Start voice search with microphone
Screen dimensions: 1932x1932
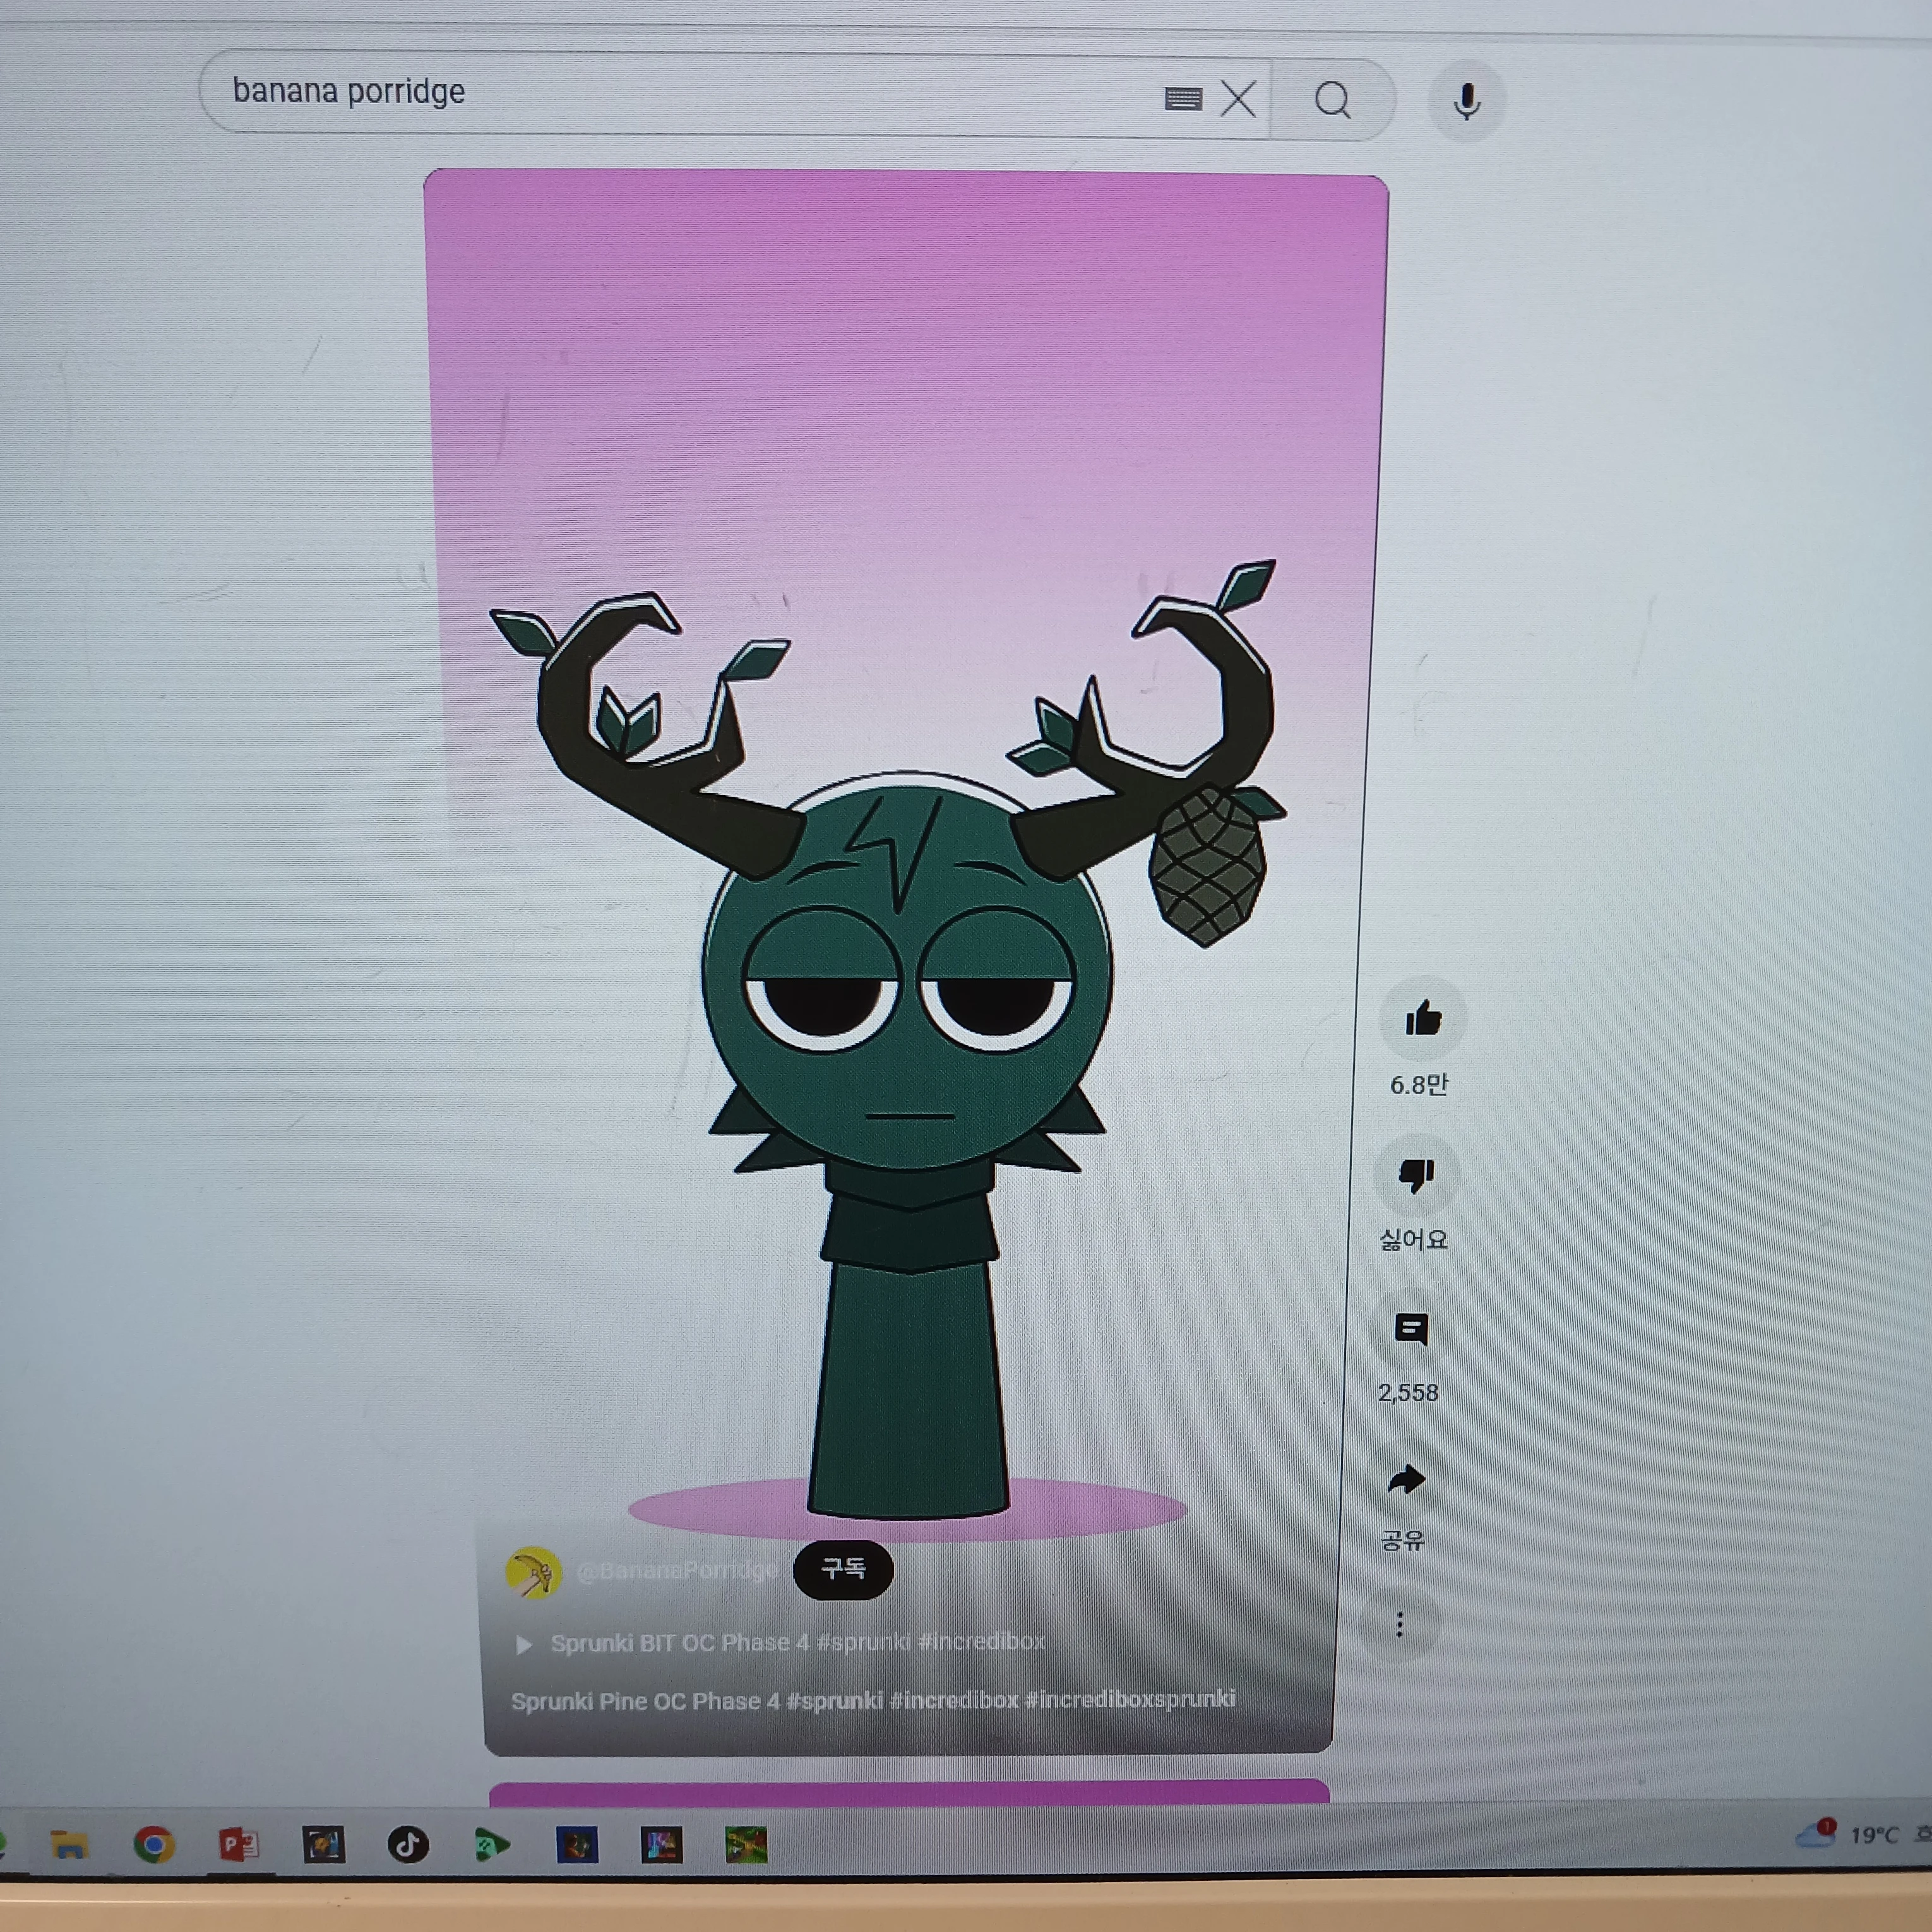pyautogui.click(x=1467, y=101)
